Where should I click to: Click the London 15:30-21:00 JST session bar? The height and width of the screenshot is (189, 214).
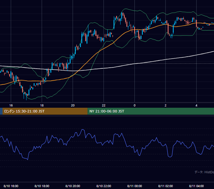click(x=45, y=111)
